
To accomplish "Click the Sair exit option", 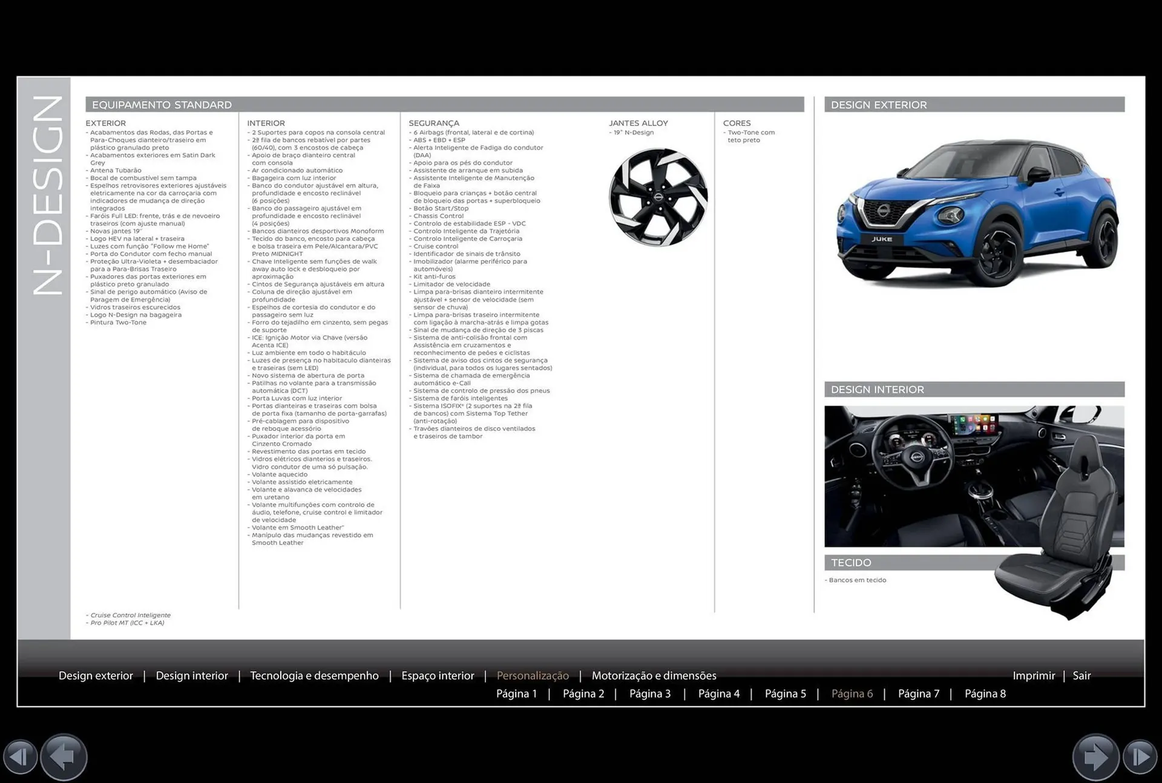I will click(x=1082, y=675).
